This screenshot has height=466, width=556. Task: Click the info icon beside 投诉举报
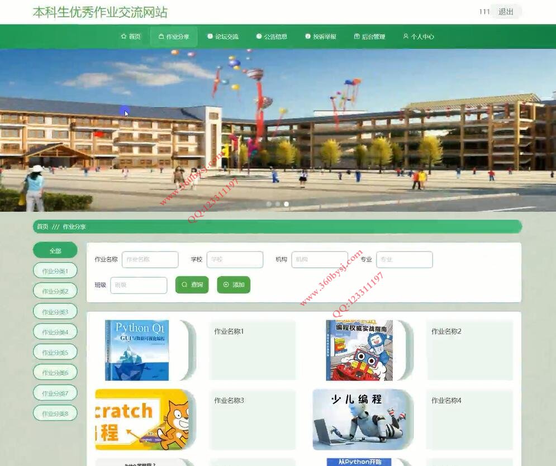tap(308, 36)
